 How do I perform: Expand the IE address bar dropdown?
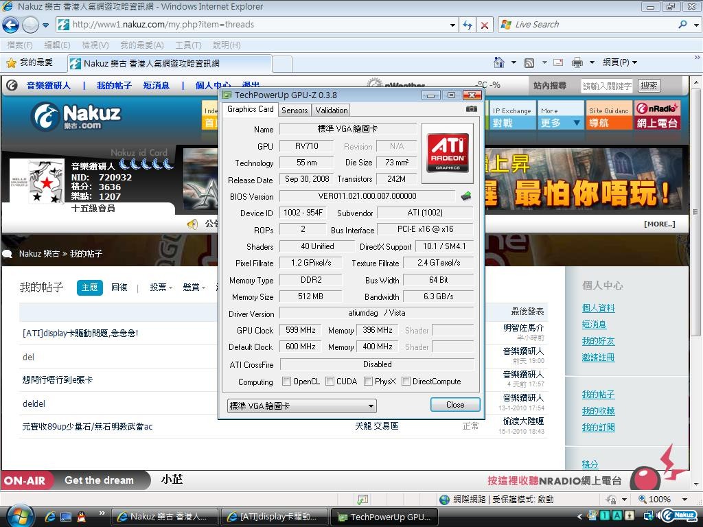[x=452, y=25]
